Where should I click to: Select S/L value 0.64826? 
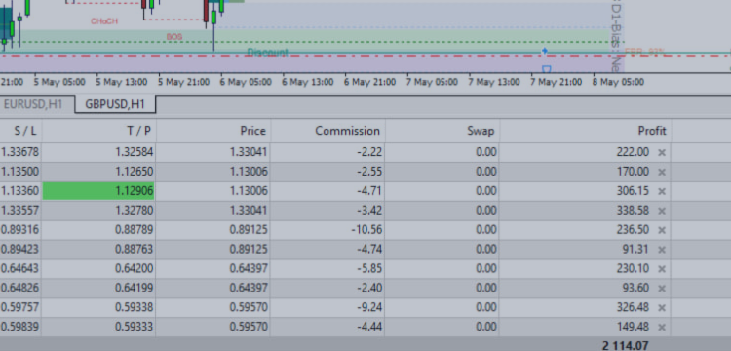coord(20,289)
